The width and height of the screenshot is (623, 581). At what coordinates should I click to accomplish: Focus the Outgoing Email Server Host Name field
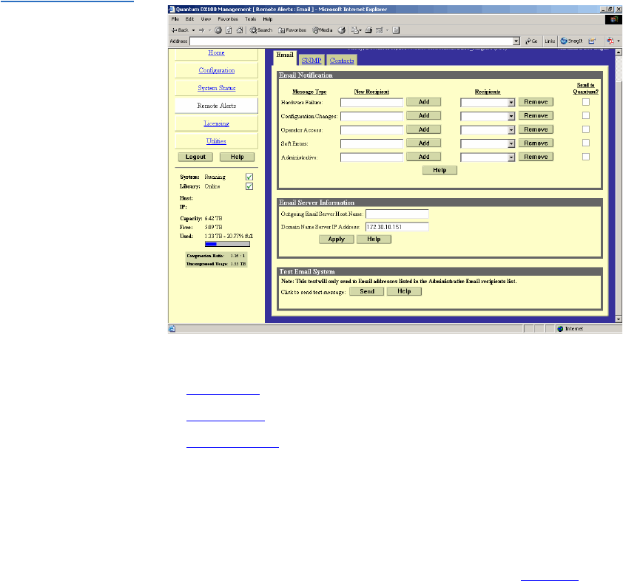click(397, 214)
